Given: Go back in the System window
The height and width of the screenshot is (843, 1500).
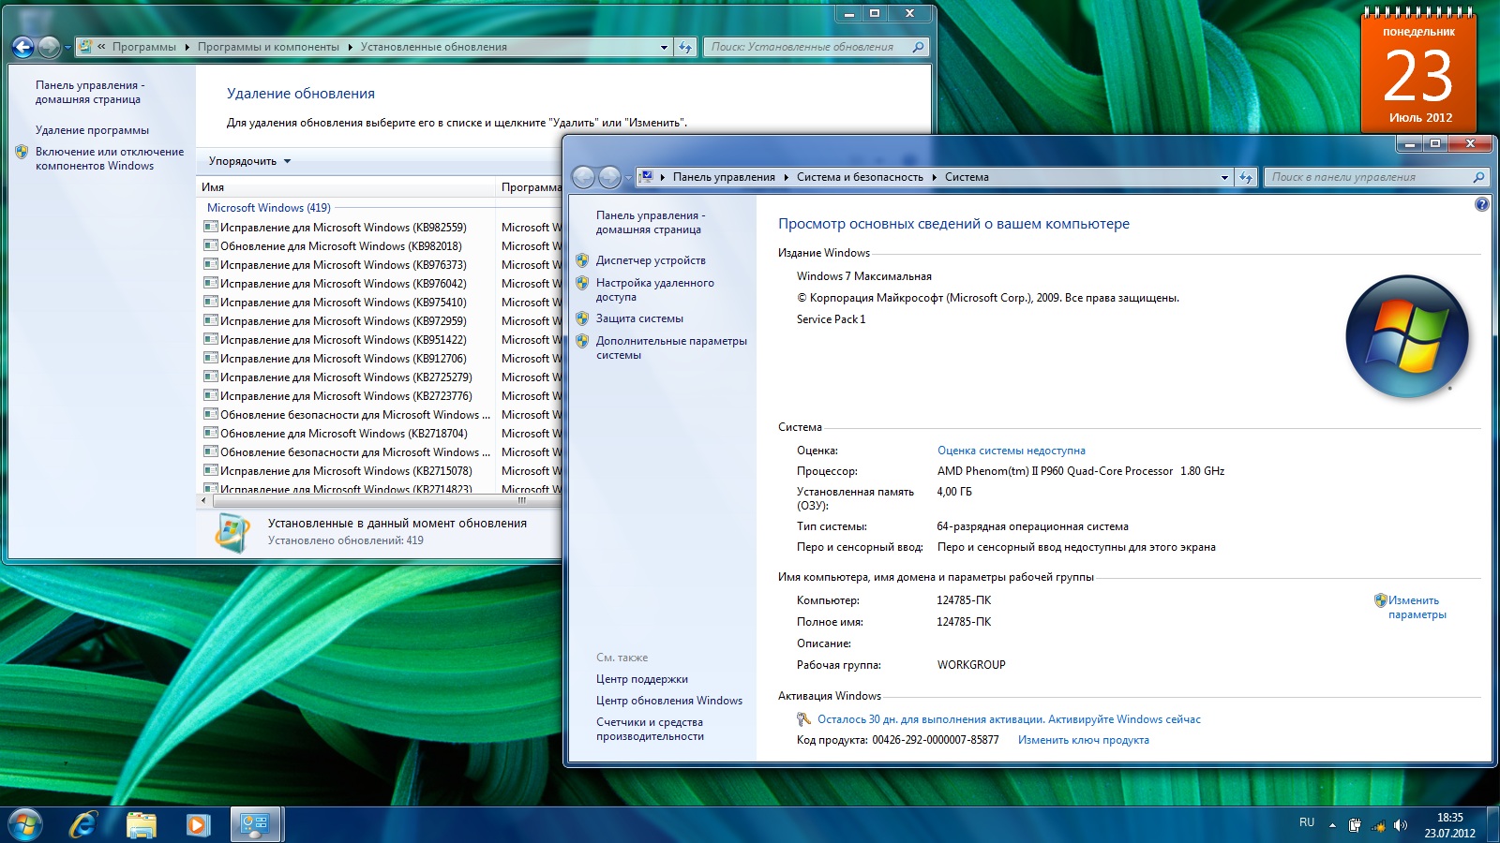Looking at the screenshot, I should (583, 177).
